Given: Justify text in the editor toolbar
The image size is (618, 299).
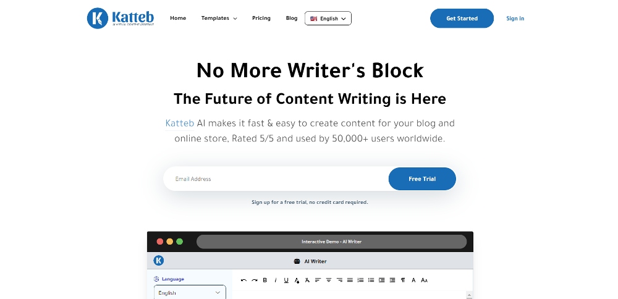Looking at the screenshot, I should [x=350, y=280].
